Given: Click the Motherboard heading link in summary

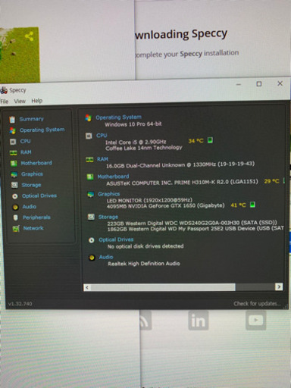Looking at the screenshot, I should click(x=113, y=177).
